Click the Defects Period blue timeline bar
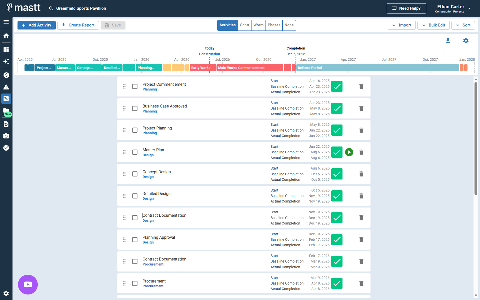 [377, 68]
